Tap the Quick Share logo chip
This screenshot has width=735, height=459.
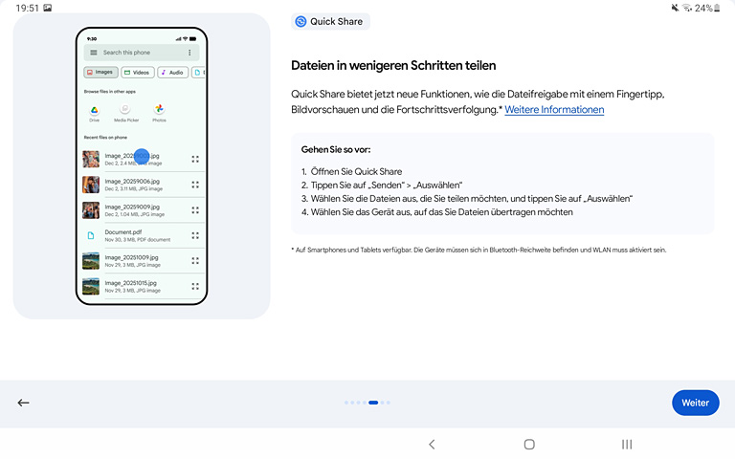coord(330,21)
